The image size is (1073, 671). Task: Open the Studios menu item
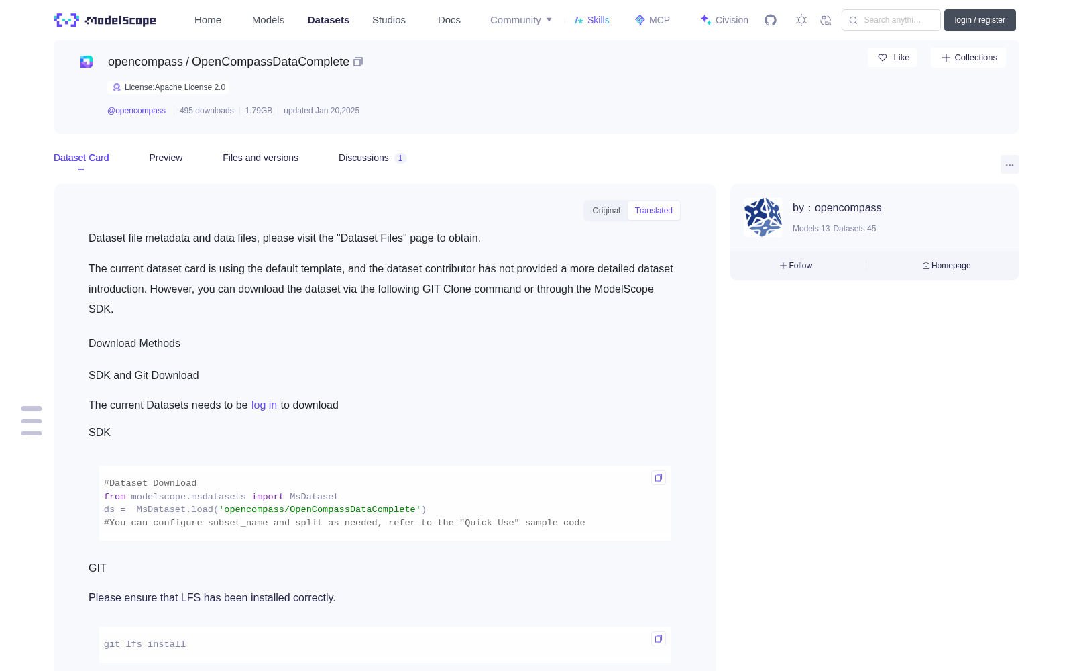pyautogui.click(x=389, y=20)
